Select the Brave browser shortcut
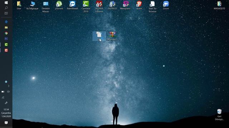Image resolution: width=229 pixels, height=128 pixels. click(x=139, y=5)
